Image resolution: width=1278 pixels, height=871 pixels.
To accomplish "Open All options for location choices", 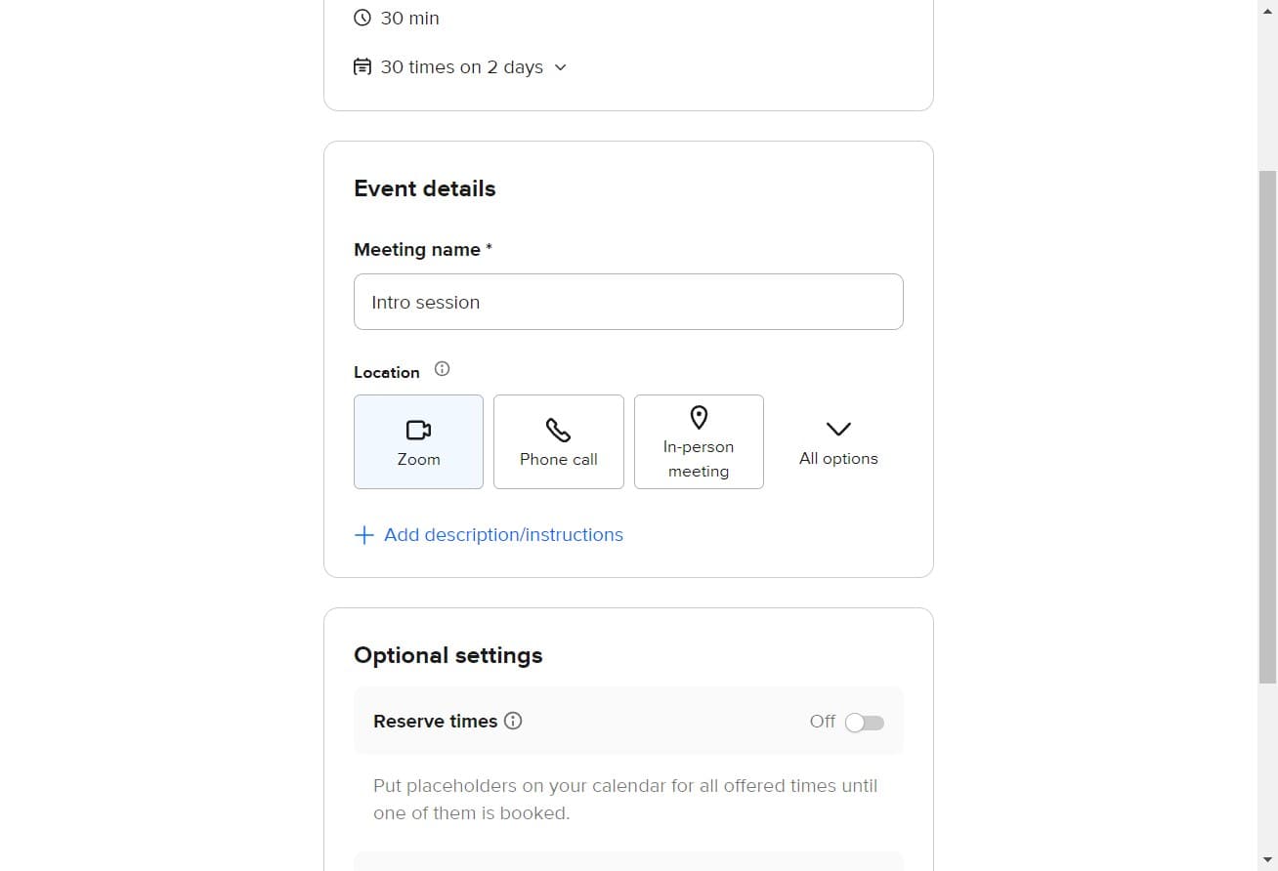I will pos(837,441).
